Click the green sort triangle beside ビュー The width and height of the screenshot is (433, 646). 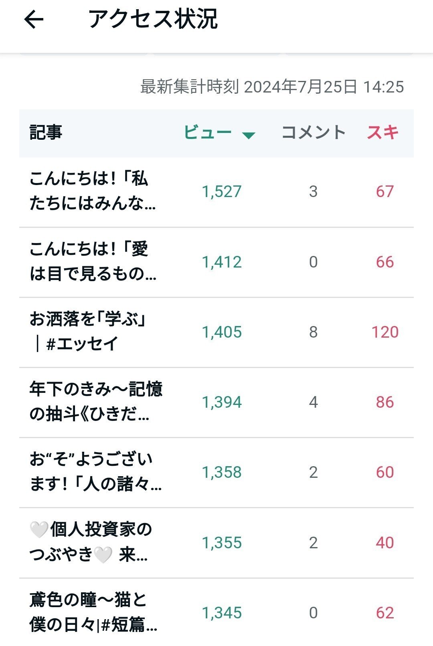click(x=249, y=135)
